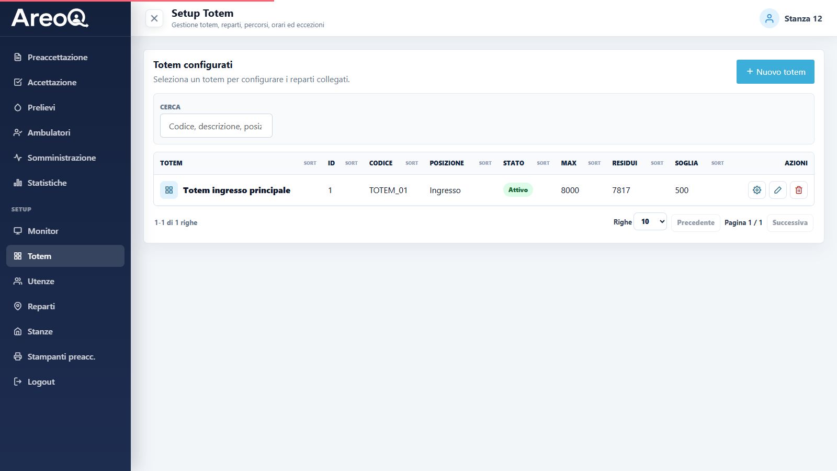Sort by the STATO column

[x=543, y=163]
